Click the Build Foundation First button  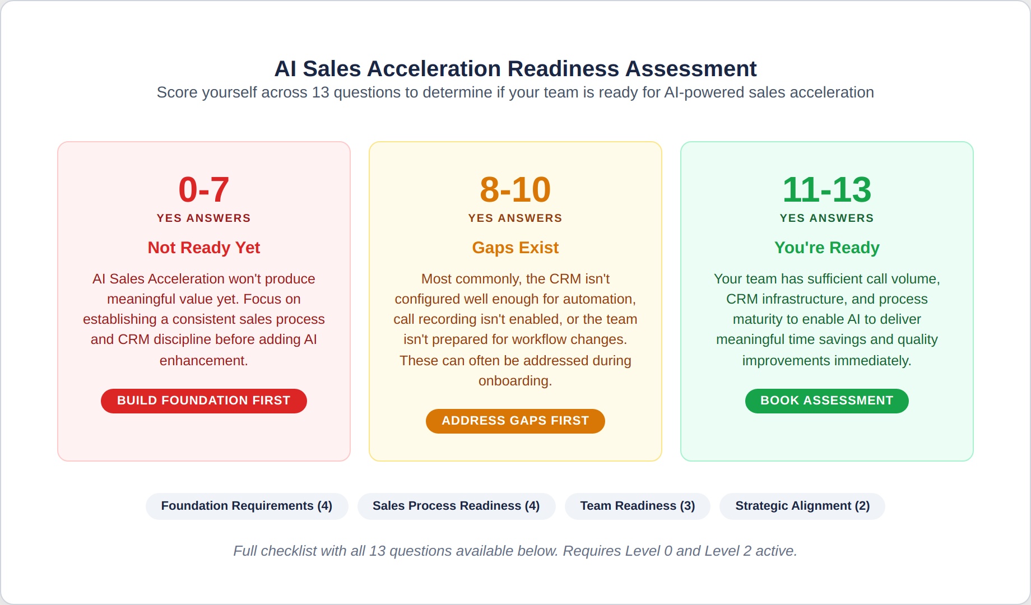pyautogui.click(x=203, y=401)
